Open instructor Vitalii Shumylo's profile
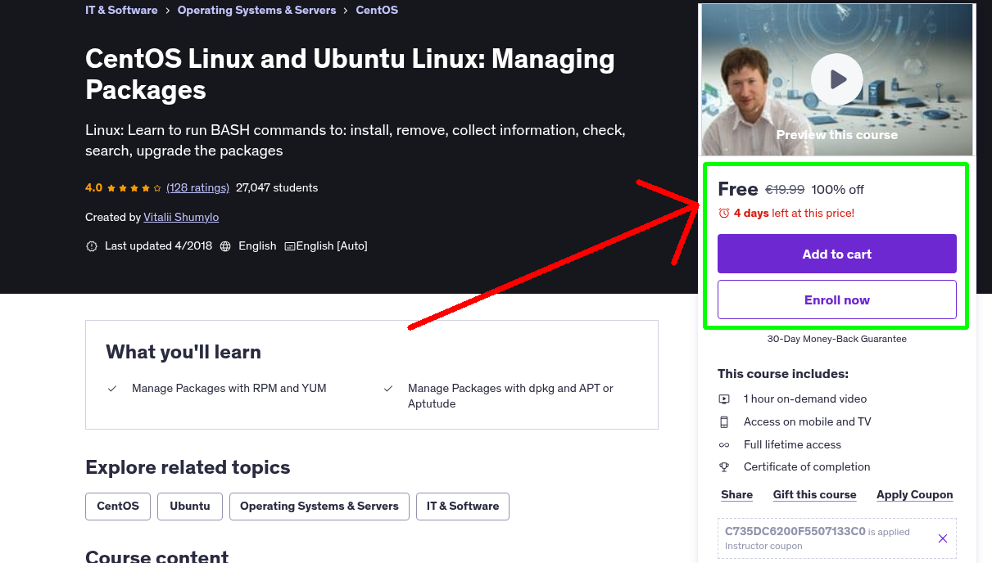The image size is (992, 563). coord(181,217)
